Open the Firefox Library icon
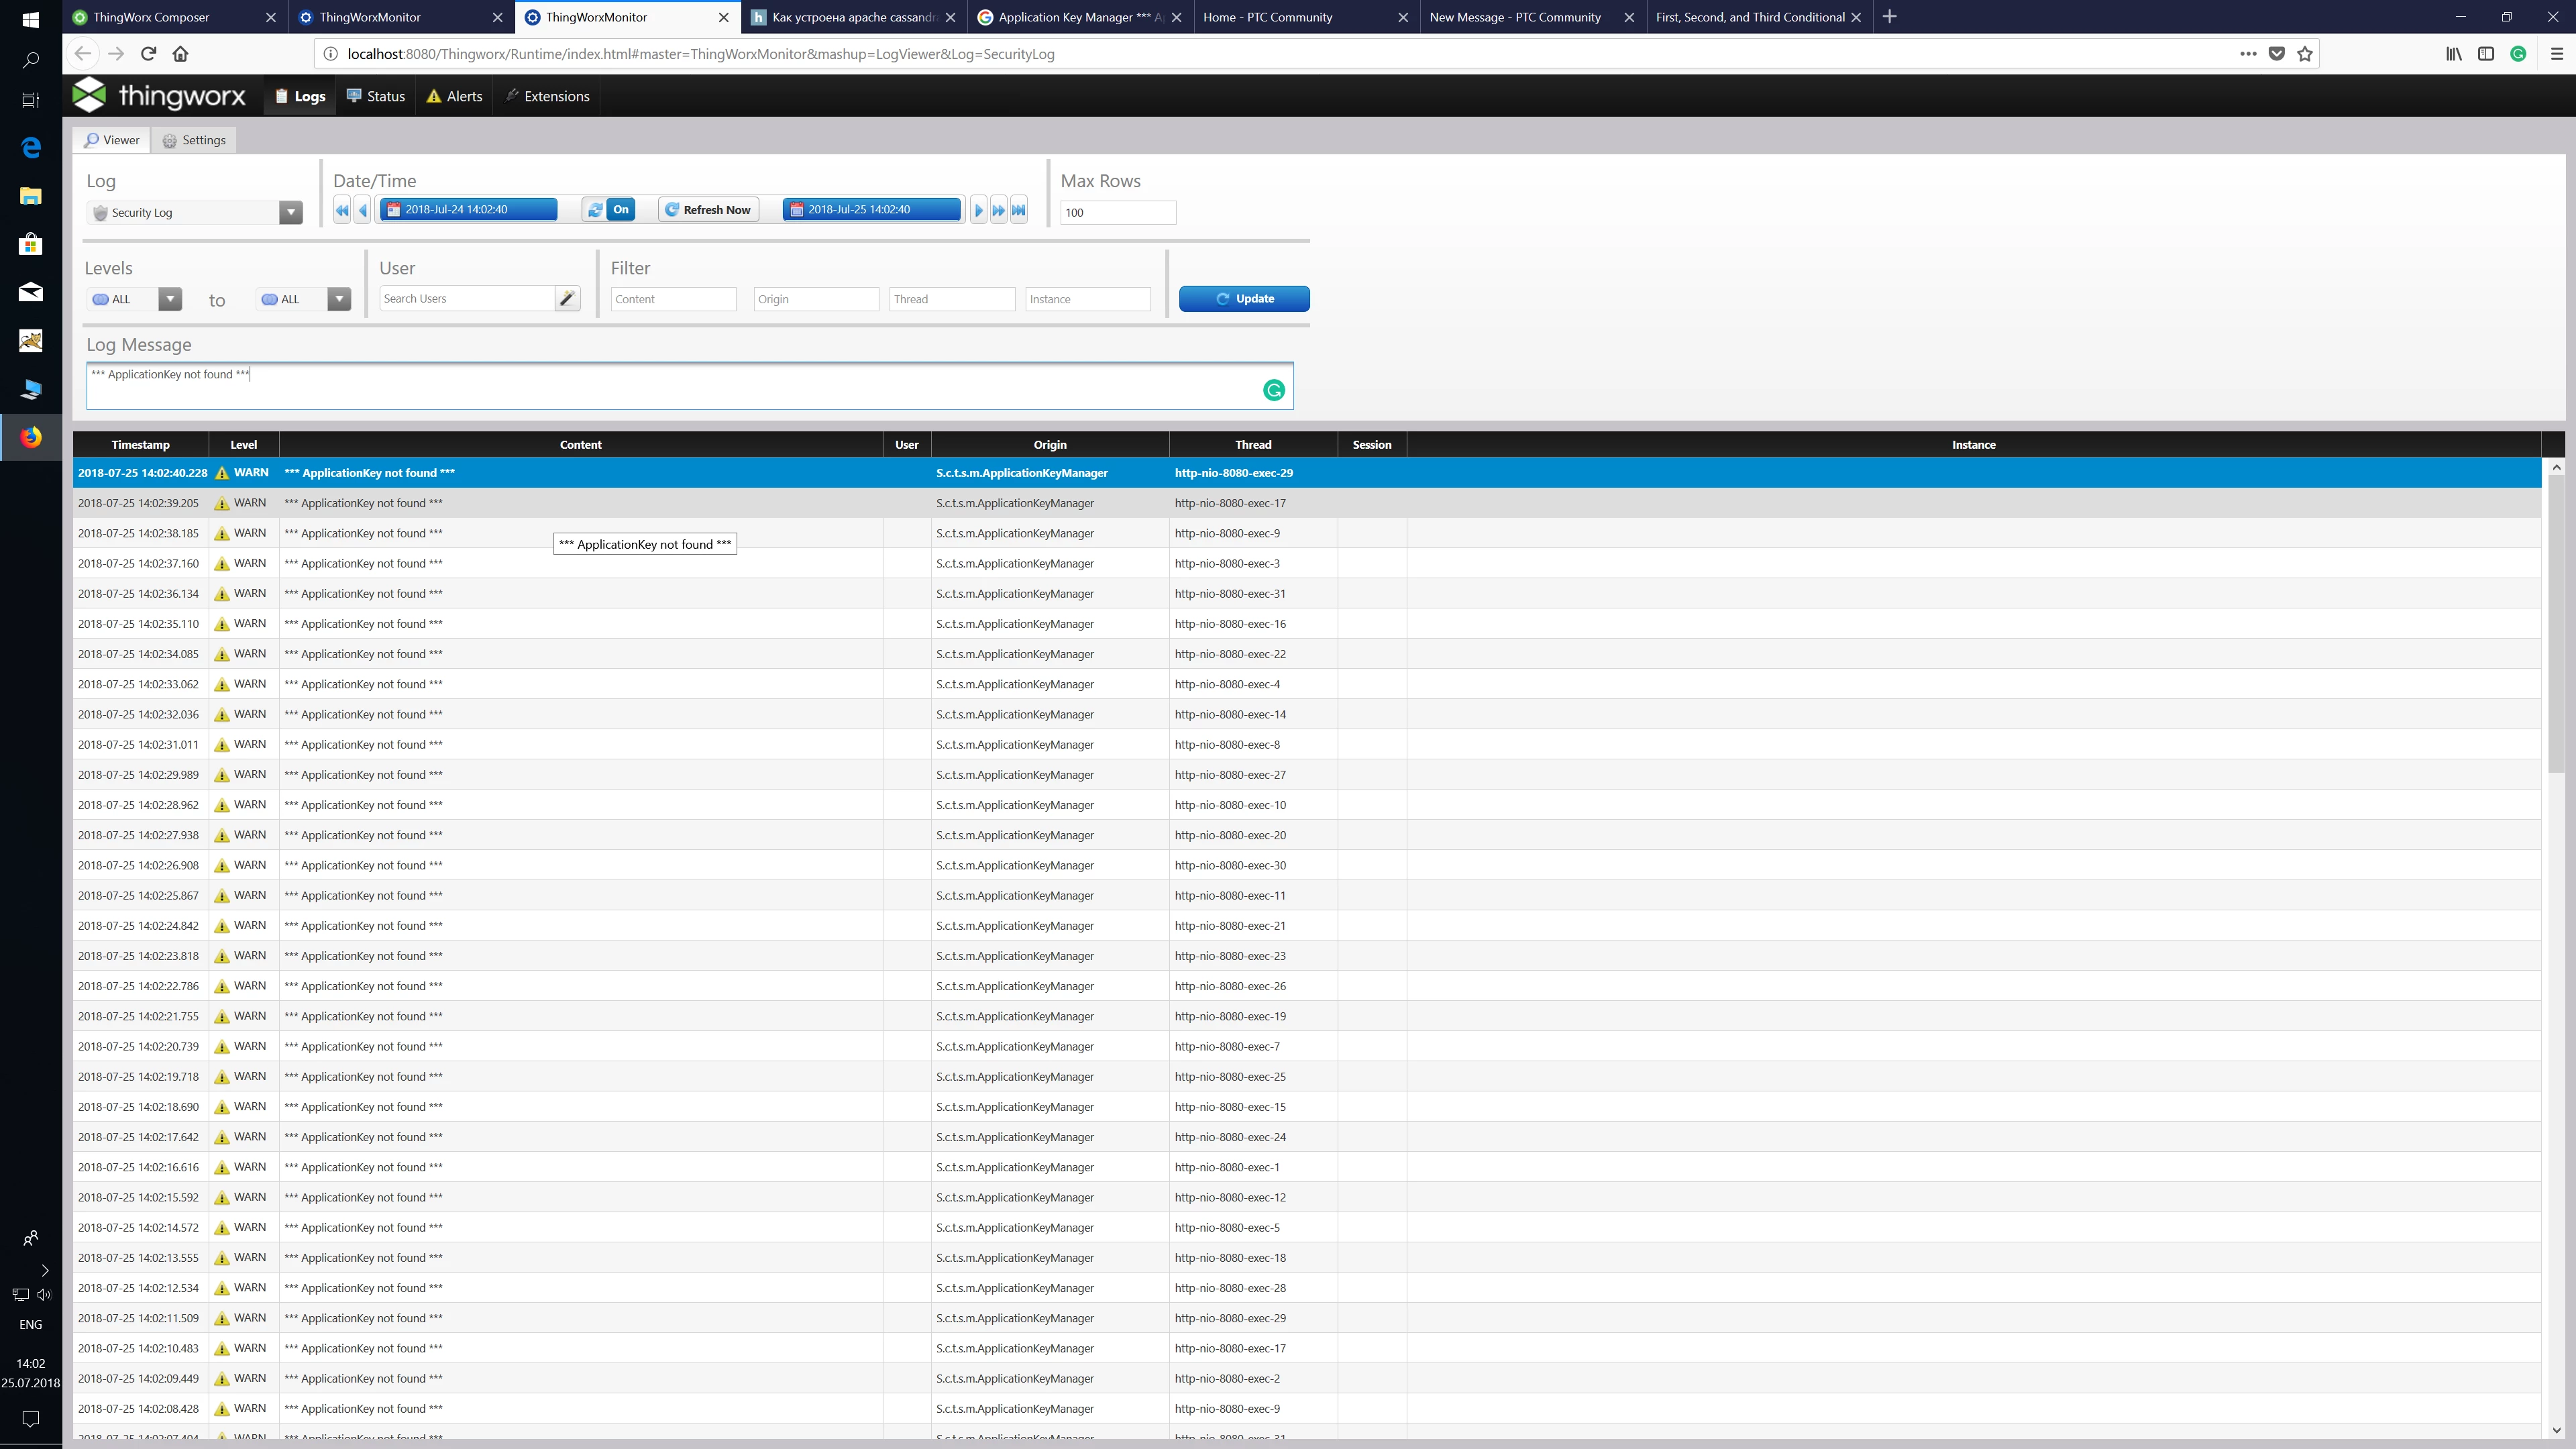 (2454, 54)
